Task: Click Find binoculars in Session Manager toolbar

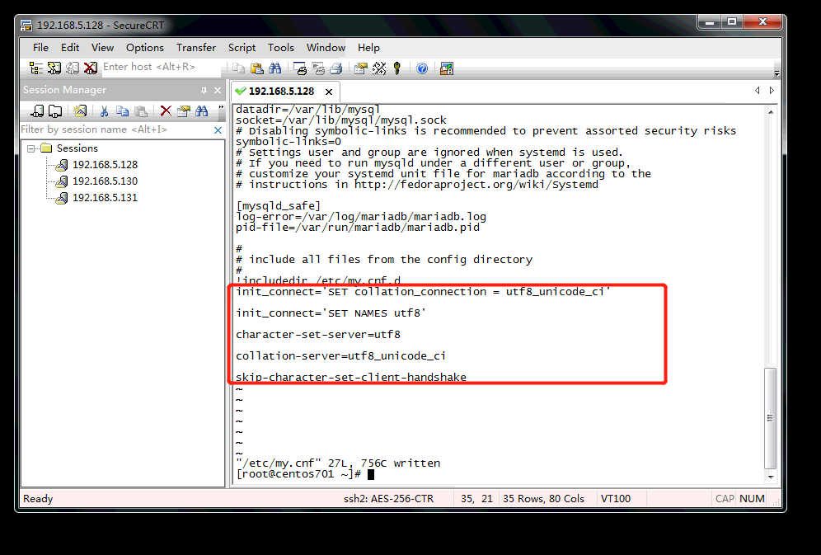Action: pos(202,111)
